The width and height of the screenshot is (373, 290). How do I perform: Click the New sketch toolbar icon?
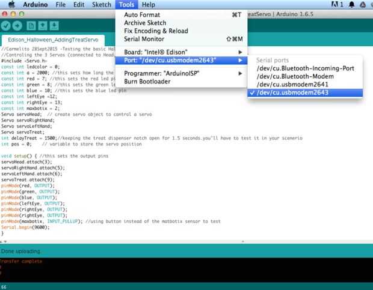click(x=31, y=26)
